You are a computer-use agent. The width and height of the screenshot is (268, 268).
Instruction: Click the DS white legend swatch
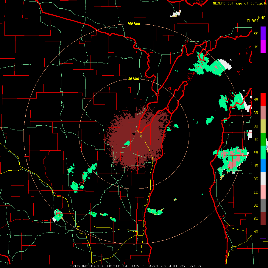pyautogui.click(x=263, y=179)
